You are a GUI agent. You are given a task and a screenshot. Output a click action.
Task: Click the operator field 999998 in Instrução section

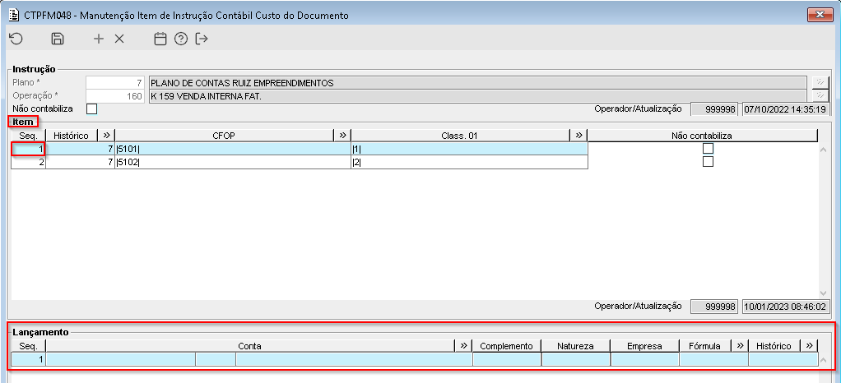point(714,109)
